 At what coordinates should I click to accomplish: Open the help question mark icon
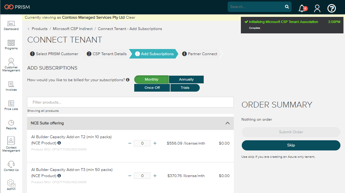coord(331,8)
